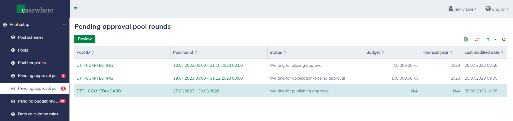Screen dimensions: 513x121
Task: Click the casewhere logo
Action: [x=35, y=9]
